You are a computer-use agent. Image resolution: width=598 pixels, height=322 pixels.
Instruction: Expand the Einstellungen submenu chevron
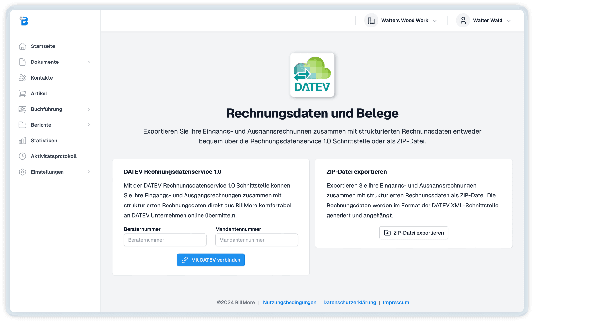[x=89, y=172]
